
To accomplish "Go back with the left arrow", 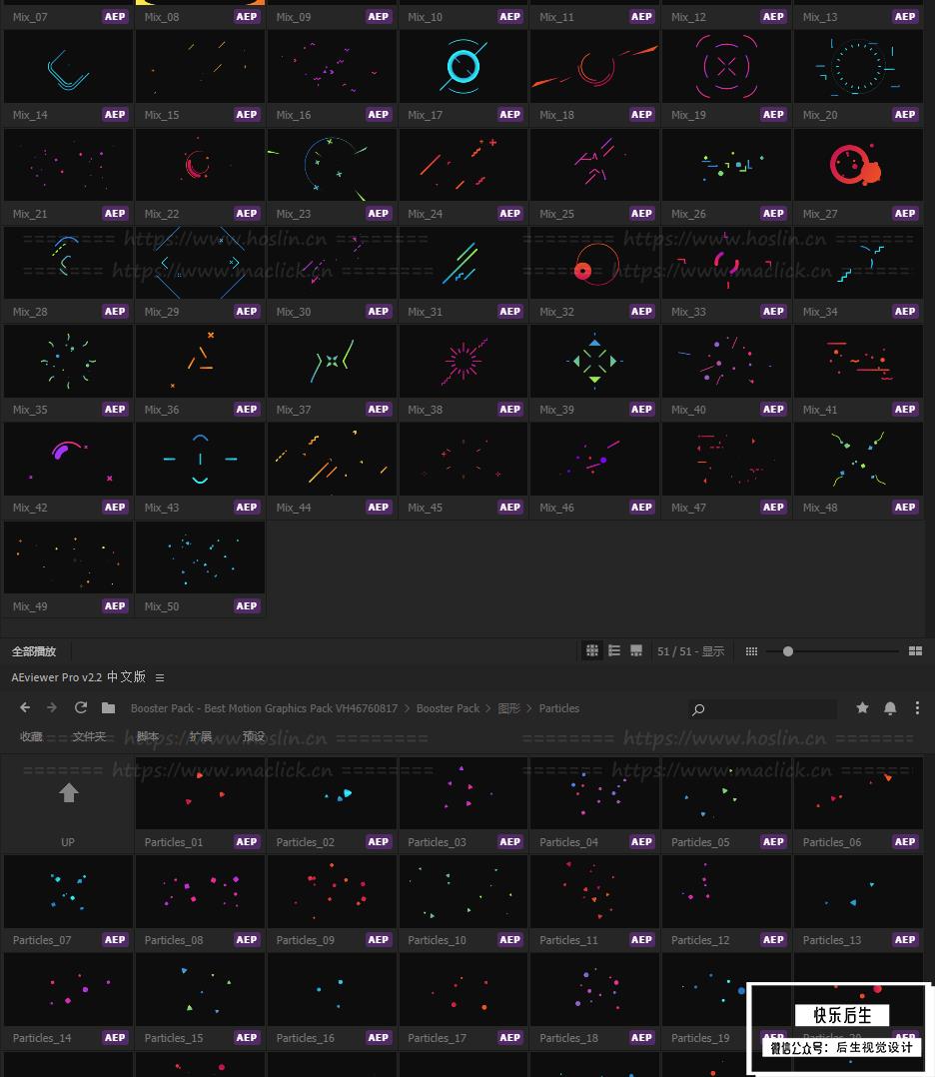I will click(x=25, y=707).
